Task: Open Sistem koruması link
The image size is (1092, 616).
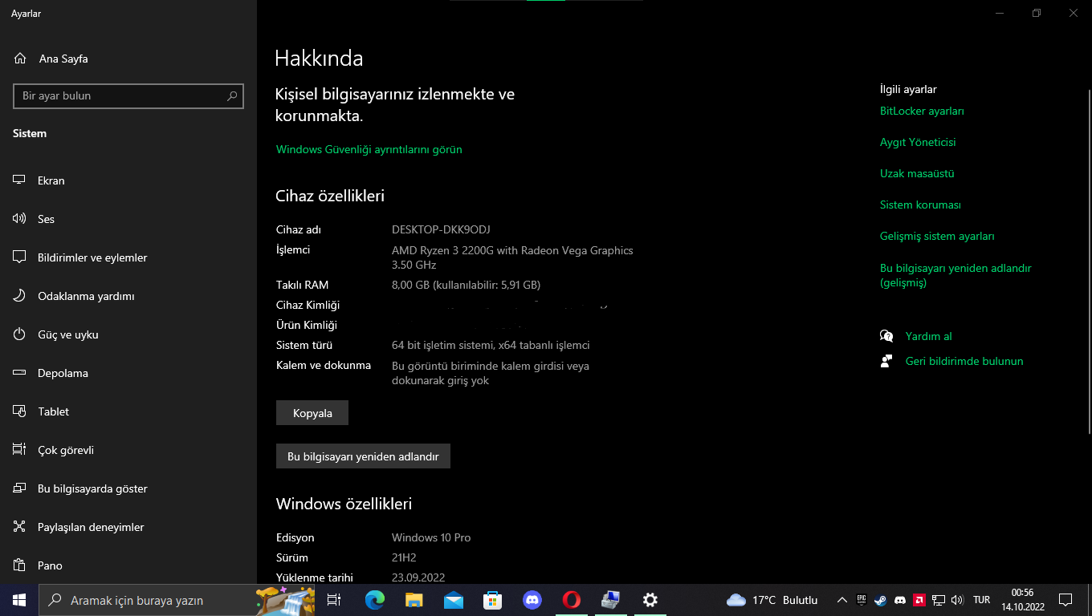Action: [x=920, y=205]
